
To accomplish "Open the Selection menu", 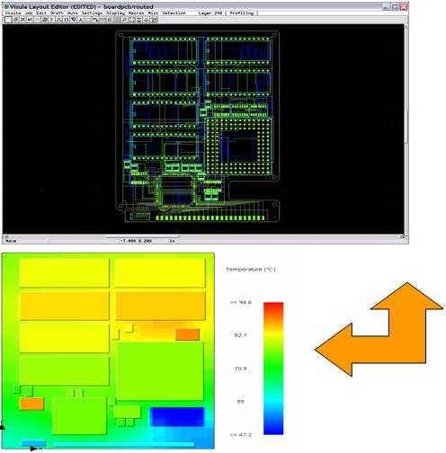I will (x=174, y=13).
